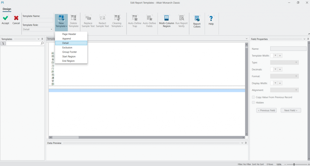Click the Previous Field button

266,110
